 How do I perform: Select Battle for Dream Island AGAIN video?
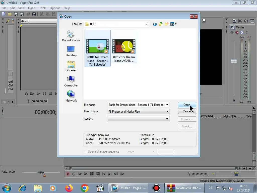124,46
